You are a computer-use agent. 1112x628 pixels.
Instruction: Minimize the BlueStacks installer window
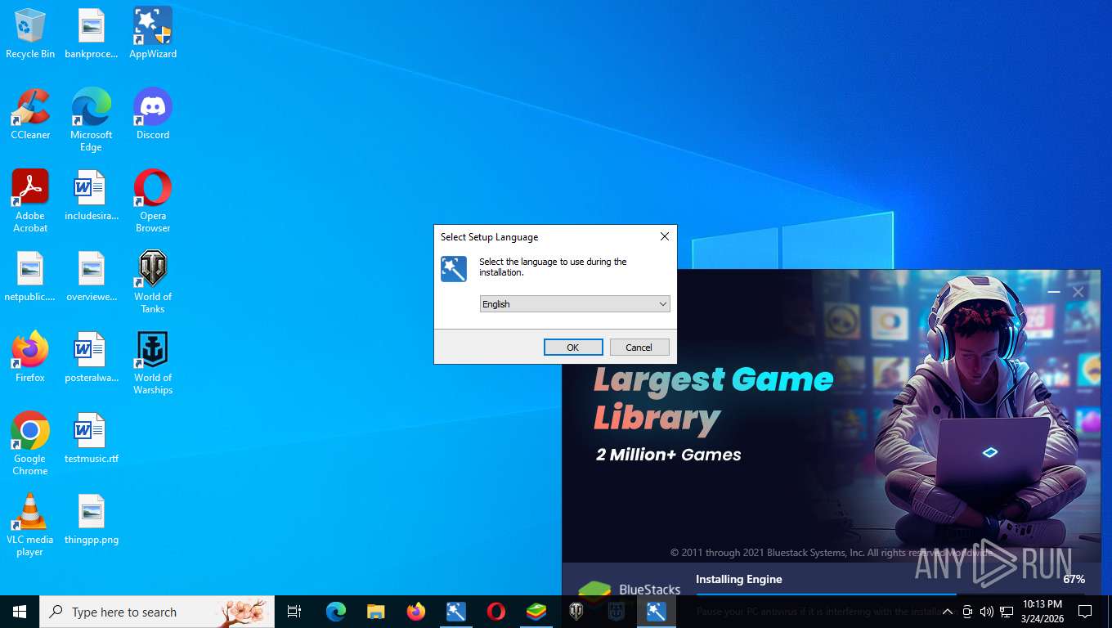coord(1054,292)
